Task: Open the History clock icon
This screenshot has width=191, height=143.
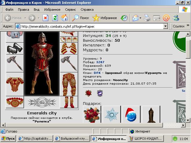Action: point(124,18)
